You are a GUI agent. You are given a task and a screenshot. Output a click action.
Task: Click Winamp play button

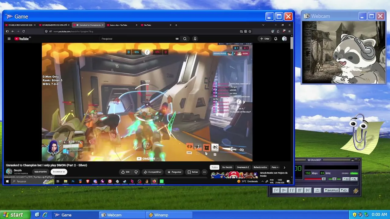tap(284, 190)
